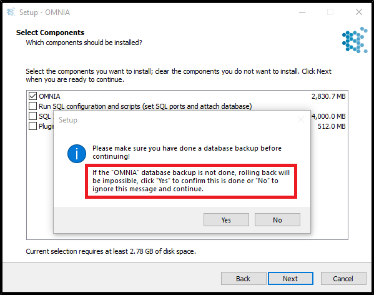Minimize the Setup - OMNIA window
Viewport: 374px width, 295px height.
[302, 12]
